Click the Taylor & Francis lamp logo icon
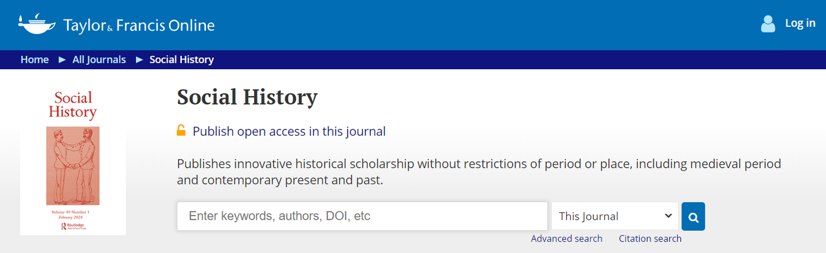This screenshot has height=253, width=826. pyautogui.click(x=37, y=25)
